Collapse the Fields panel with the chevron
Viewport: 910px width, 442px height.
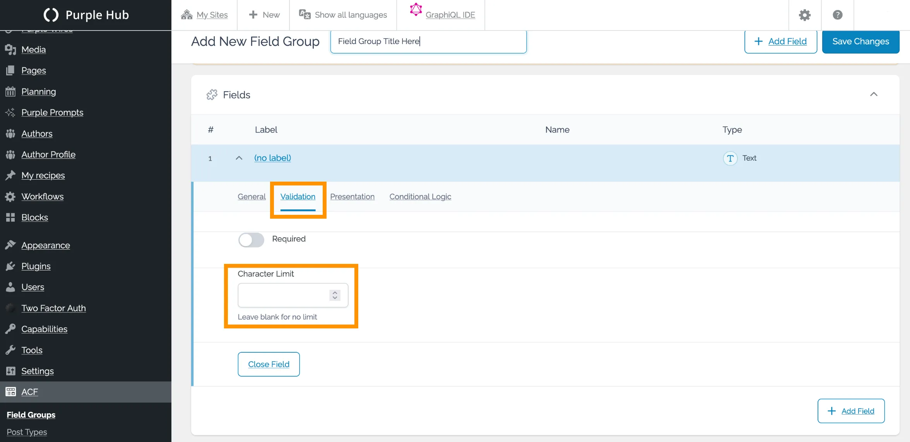(x=874, y=94)
